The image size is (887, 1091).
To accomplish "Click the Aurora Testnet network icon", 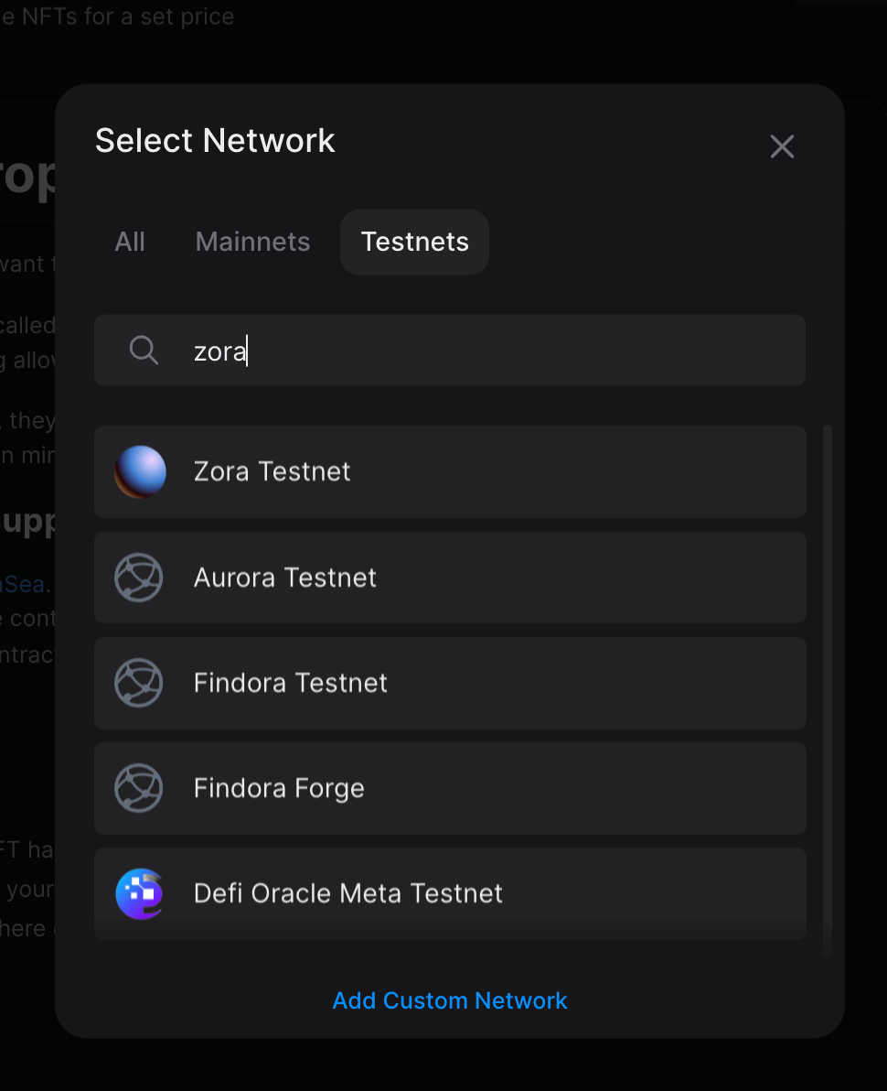I will point(138,578).
